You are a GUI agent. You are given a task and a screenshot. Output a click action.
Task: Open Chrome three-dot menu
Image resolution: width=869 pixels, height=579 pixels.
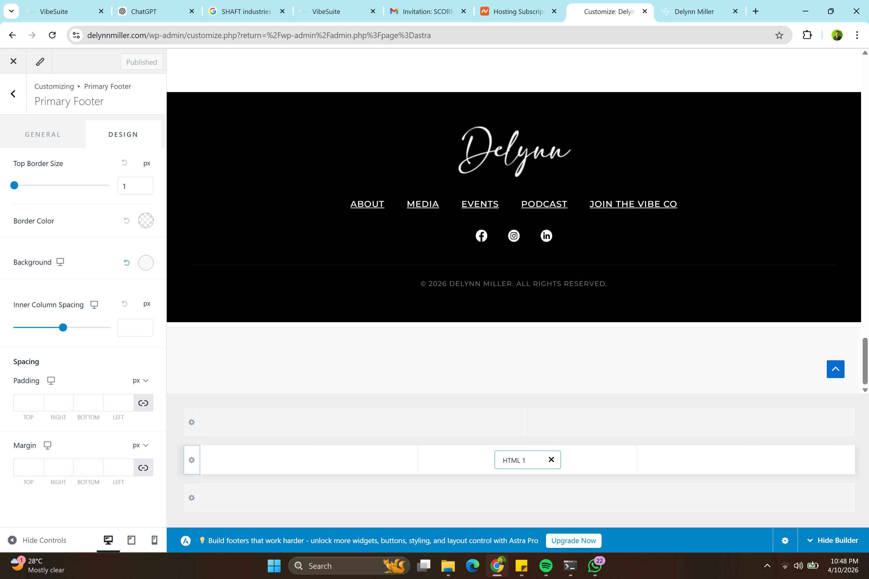pyautogui.click(x=857, y=35)
